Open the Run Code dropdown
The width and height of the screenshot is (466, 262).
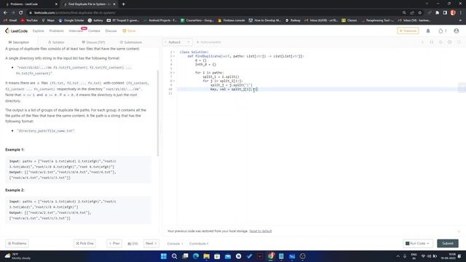click(x=417, y=243)
